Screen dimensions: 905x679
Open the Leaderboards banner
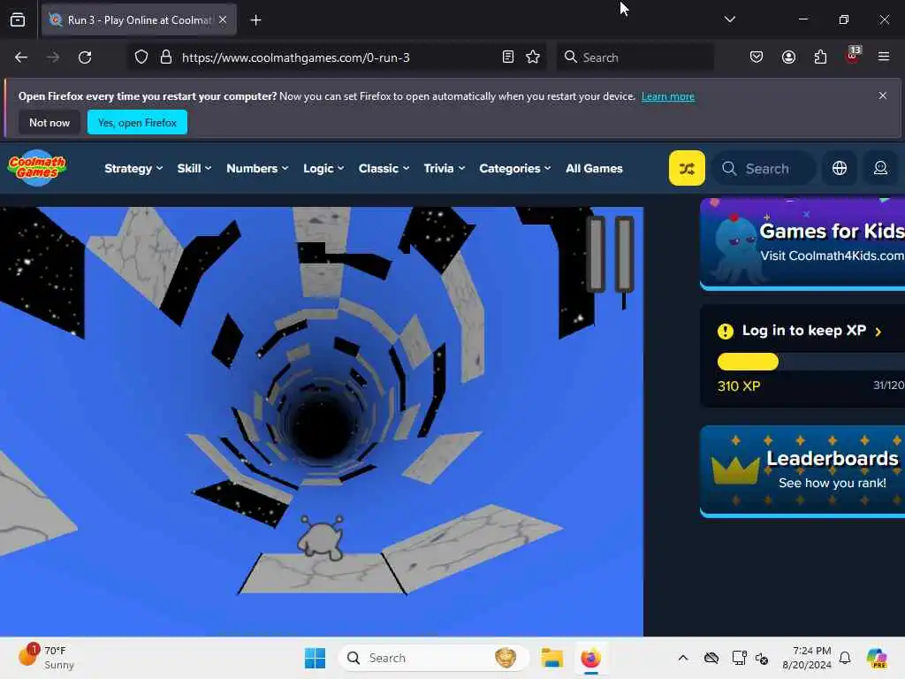coord(802,471)
